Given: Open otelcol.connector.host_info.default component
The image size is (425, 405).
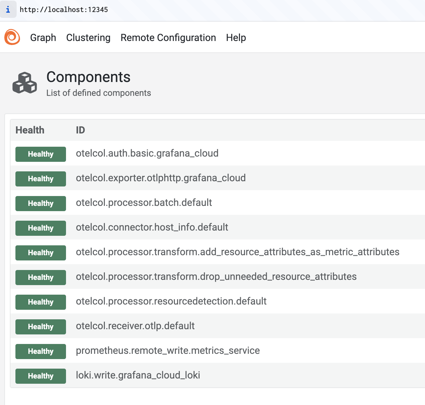Looking at the screenshot, I should pos(152,227).
